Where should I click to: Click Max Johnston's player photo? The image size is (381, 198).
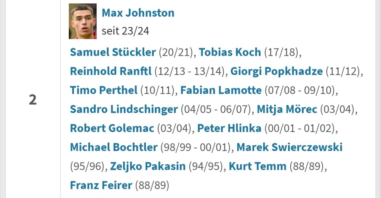pyautogui.click(x=82, y=22)
